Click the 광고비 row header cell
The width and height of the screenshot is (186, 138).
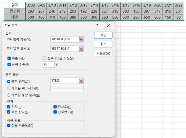tap(15, 11)
